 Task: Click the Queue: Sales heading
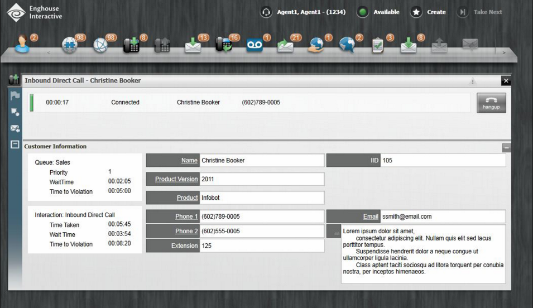coord(52,162)
